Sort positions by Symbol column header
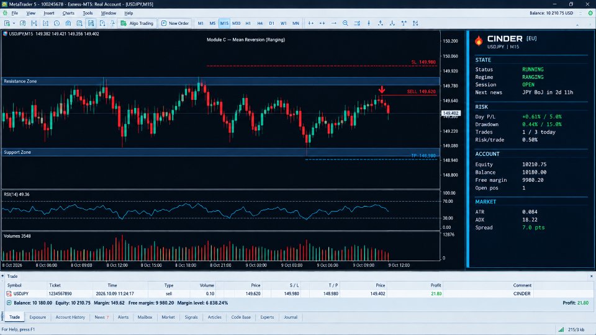Viewport: 596px width, 335px height. point(14,285)
